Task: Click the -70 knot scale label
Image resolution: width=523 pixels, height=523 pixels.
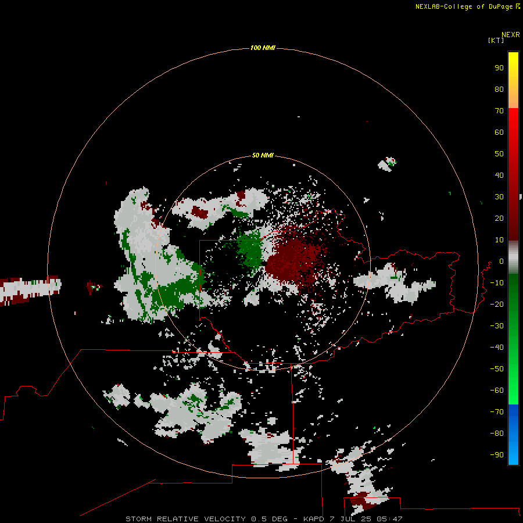Action: (497, 412)
